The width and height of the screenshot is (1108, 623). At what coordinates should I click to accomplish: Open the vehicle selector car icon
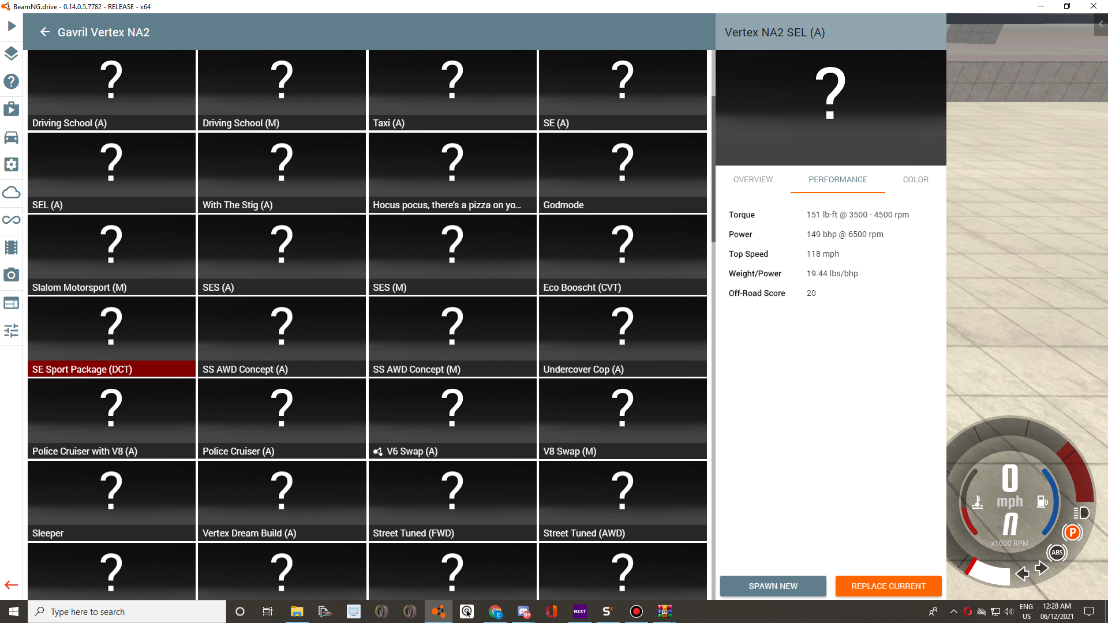[x=12, y=137]
